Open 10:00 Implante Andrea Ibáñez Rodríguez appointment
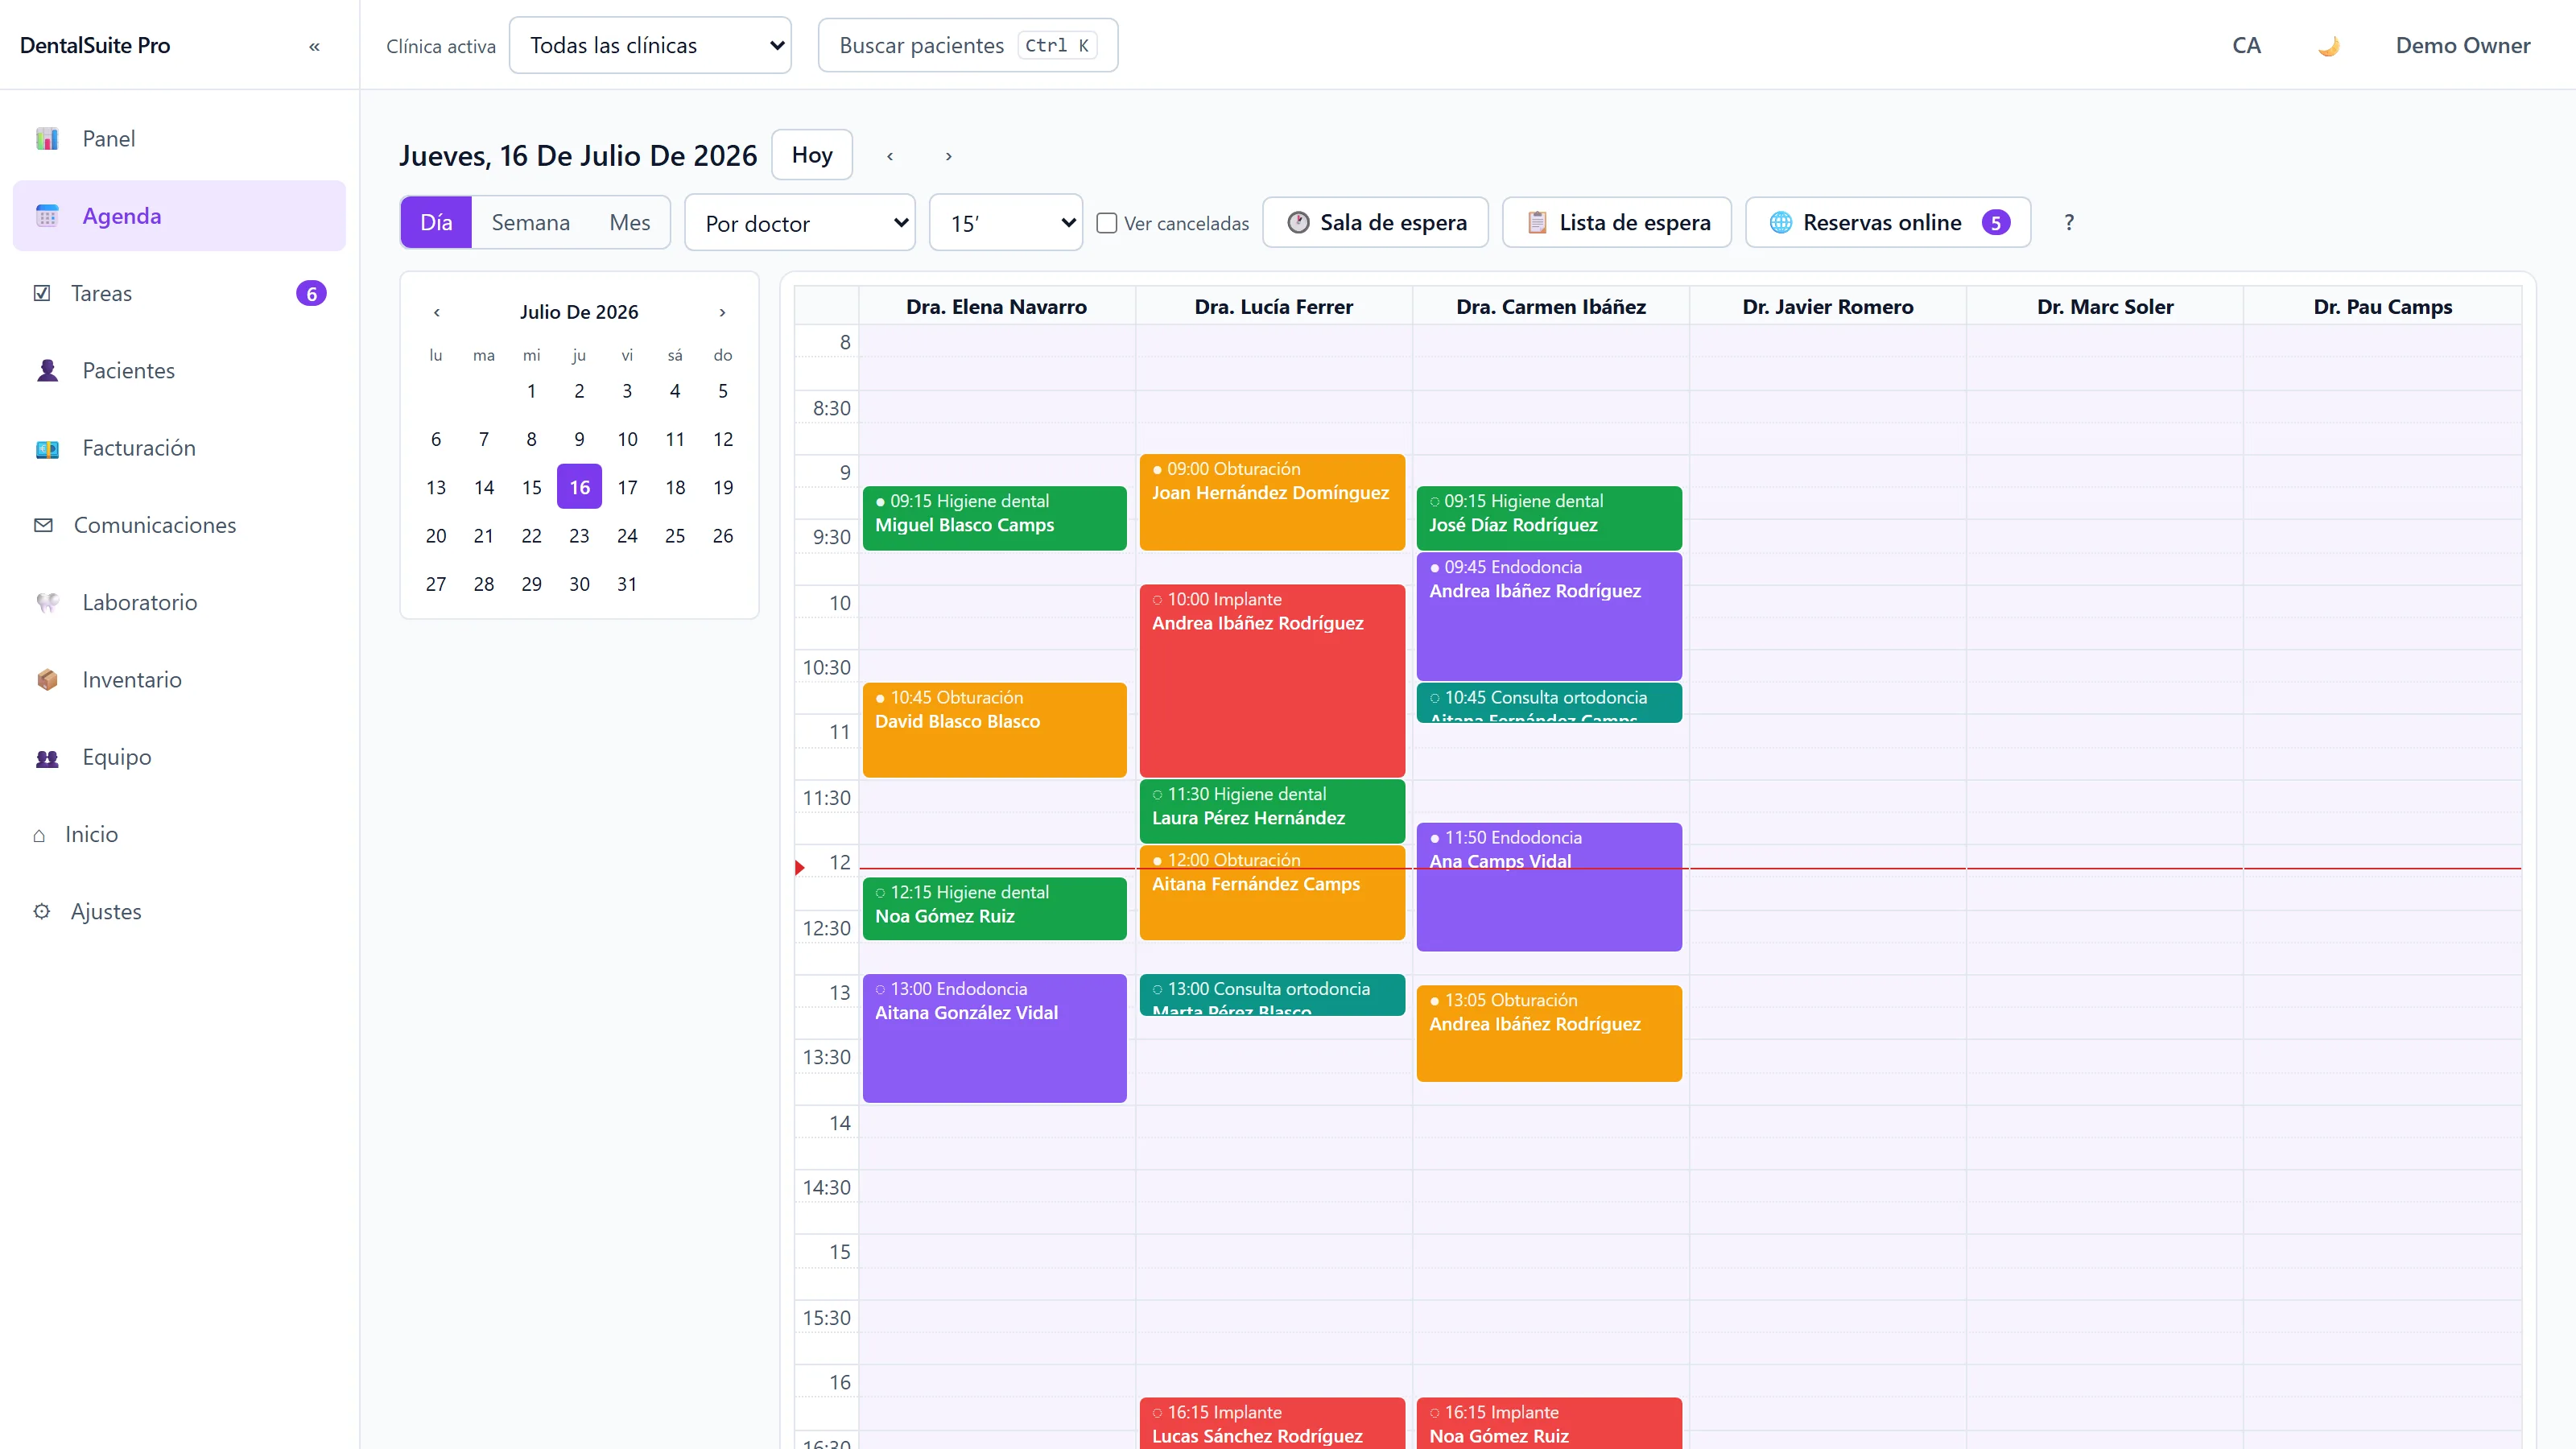The width and height of the screenshot is (2576, 1449). pyautogui.click(x=1272, y=680)
